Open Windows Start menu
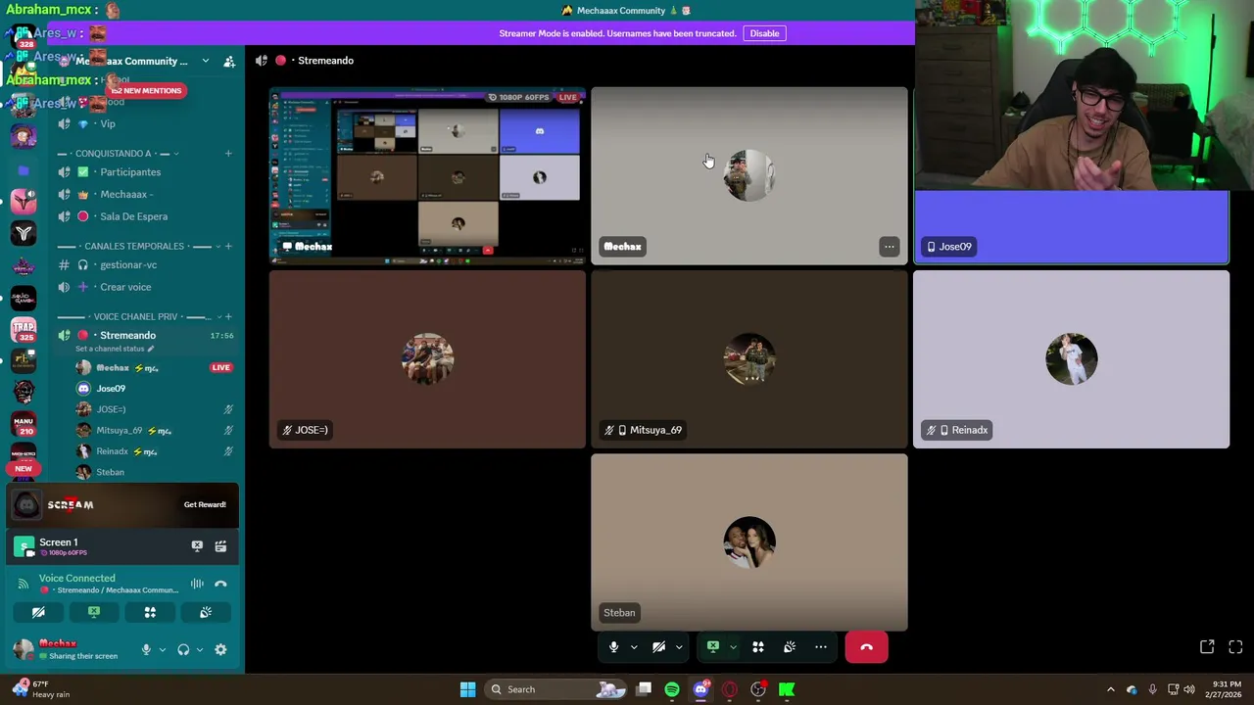1254x705 pixels. [467, 689]
